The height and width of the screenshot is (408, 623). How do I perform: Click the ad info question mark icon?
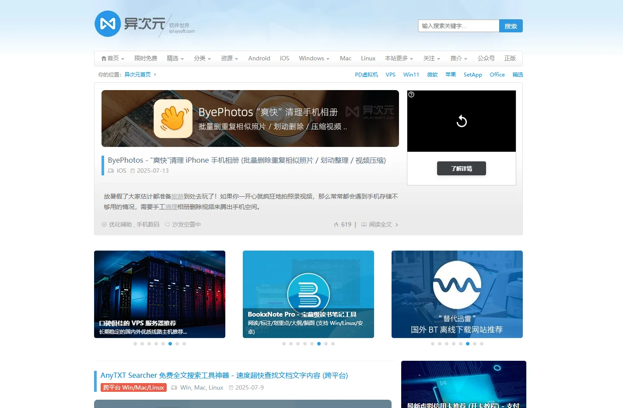point(411,94)
